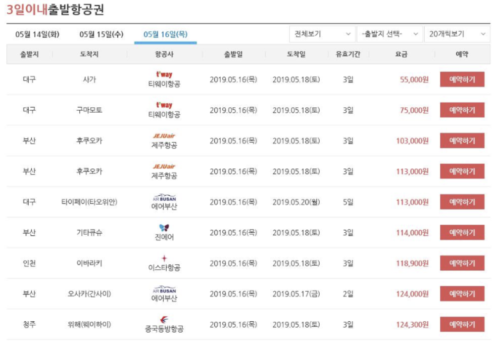The image size is (492, 341).
Task: Book the 타이페이(타오위안) flight
Action: 462,202
